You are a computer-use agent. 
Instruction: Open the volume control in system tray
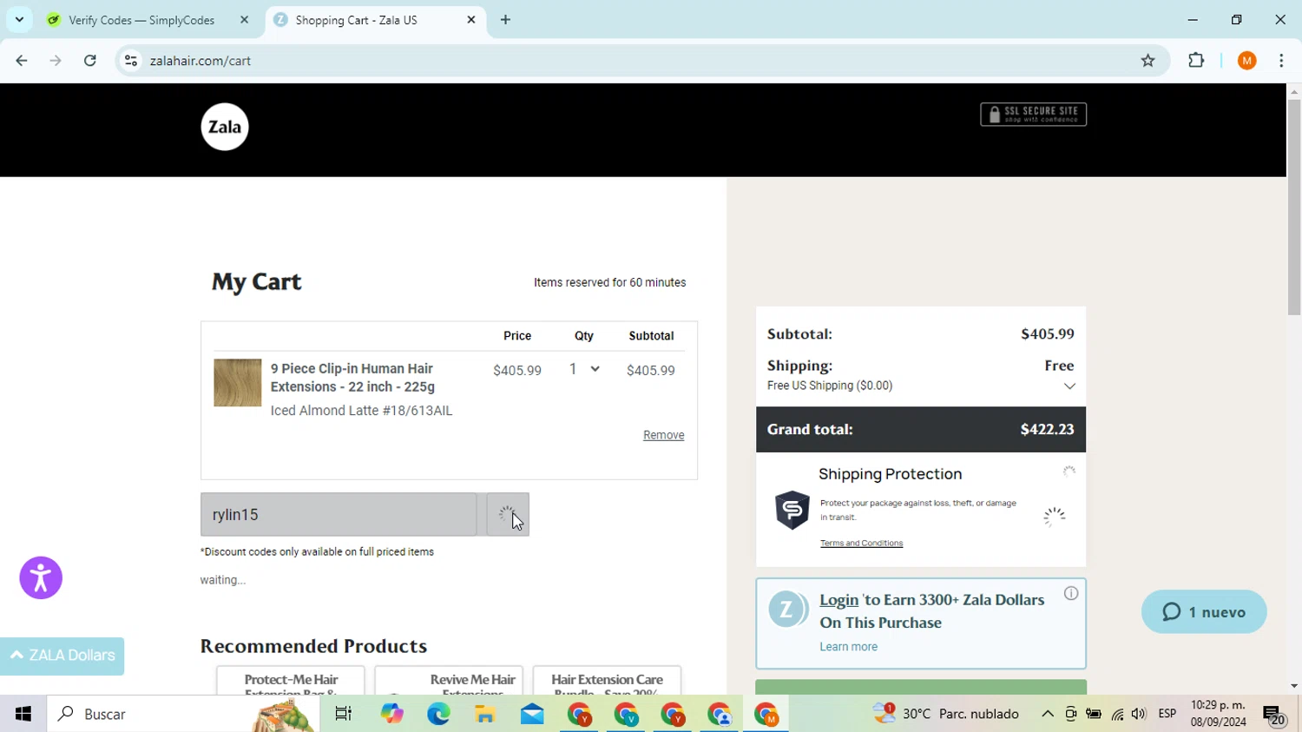coord(1139,714)
